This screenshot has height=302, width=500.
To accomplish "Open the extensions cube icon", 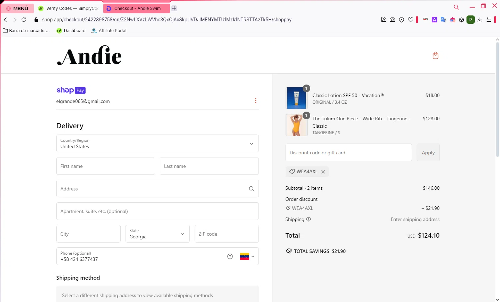I will [461, 20].
